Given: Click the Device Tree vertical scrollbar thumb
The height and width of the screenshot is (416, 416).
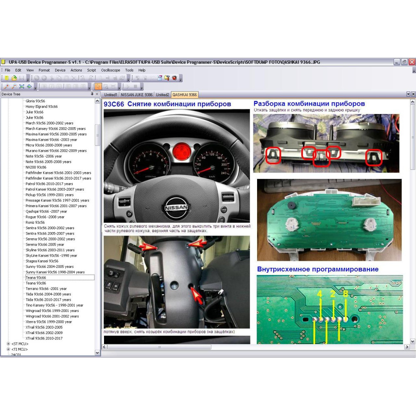Looking at the screenshot, I should [97, 135].
